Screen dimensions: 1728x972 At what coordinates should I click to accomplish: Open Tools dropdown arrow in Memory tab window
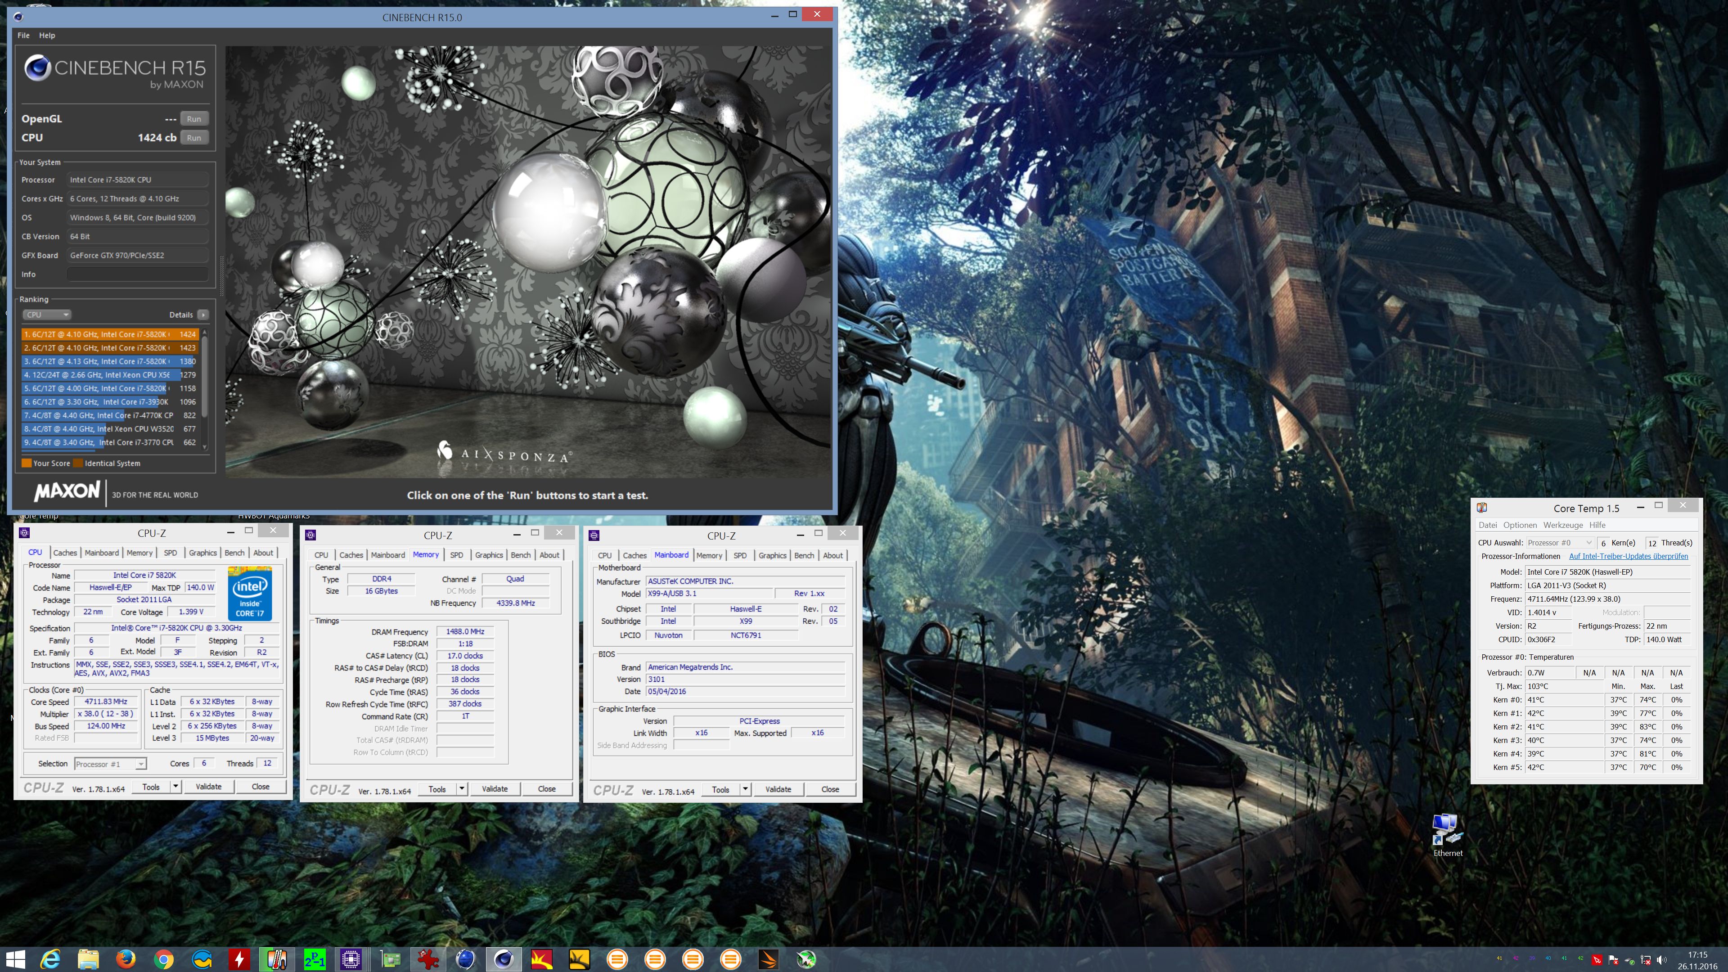tap(462, 789)
